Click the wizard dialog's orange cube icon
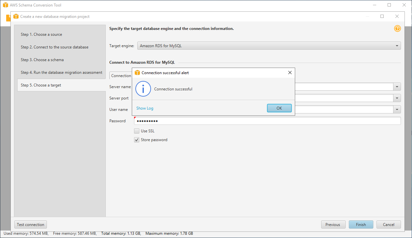The width and height of the screenshot is (412, 238). pos(16,16)
